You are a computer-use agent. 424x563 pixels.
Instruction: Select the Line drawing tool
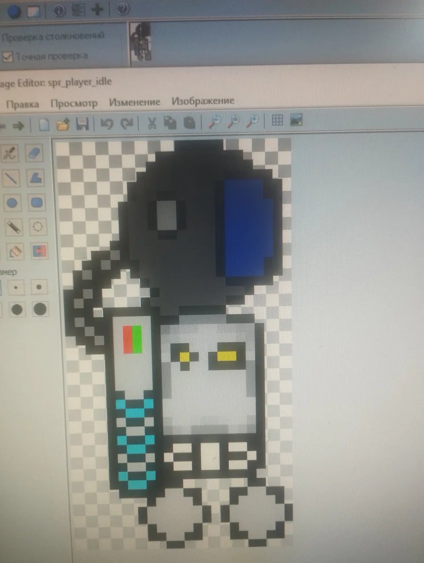[11, 178]
